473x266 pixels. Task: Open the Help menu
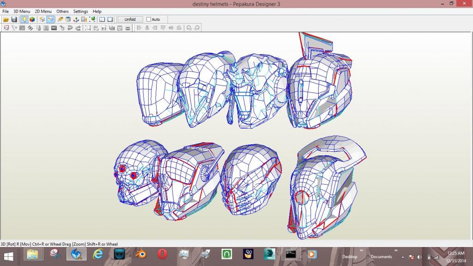tap(97, 12)
